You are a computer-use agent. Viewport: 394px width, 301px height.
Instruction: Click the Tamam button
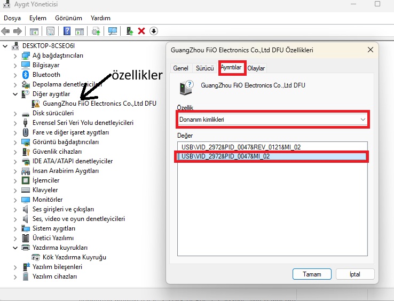pyautogui.click(x=312, y=274)
